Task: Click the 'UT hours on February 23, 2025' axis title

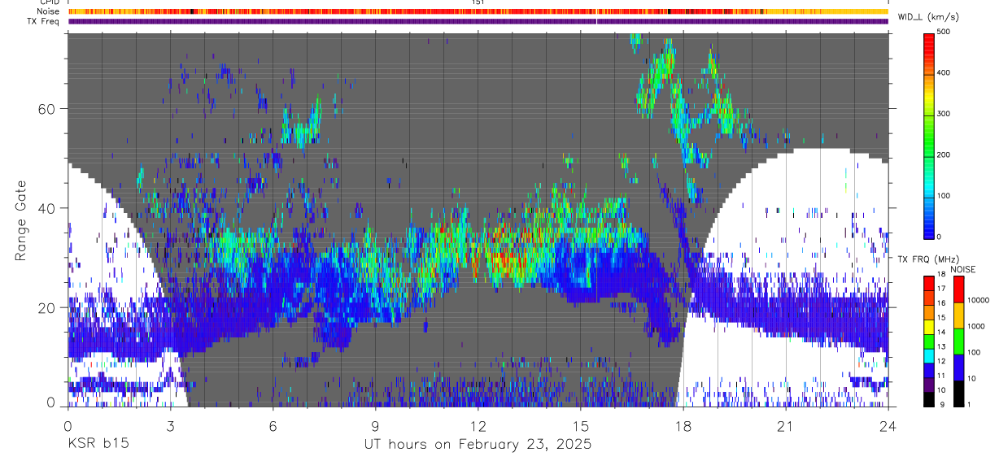Action: tap(478, 446)
